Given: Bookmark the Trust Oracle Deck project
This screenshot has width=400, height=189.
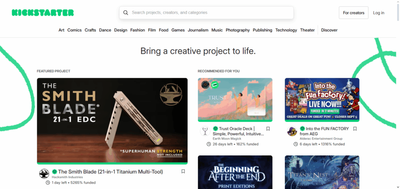Looking at the screenshot, I should click(268, 129).
